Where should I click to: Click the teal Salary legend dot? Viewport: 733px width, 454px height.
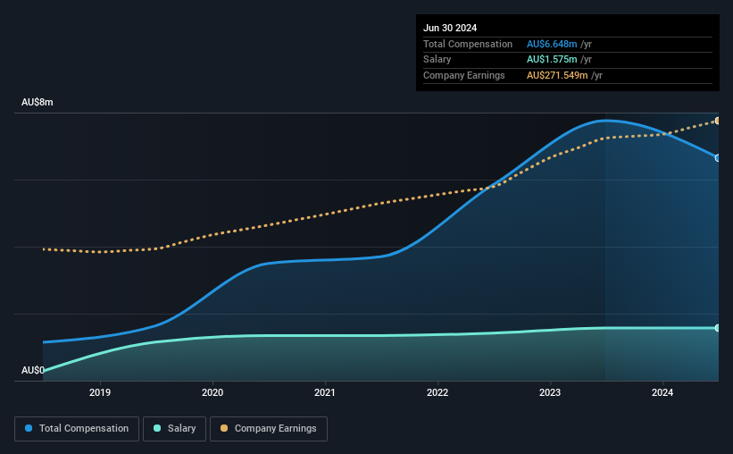click(157, 428)
